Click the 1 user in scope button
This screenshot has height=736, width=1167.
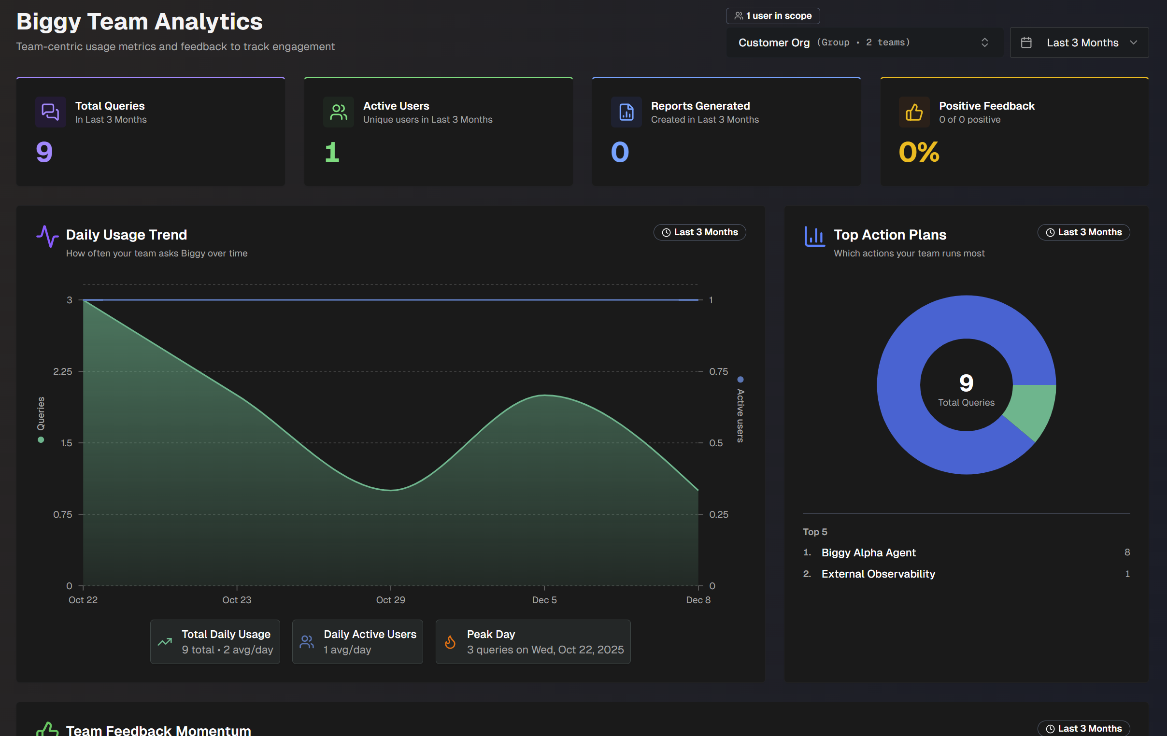[772, 15]
